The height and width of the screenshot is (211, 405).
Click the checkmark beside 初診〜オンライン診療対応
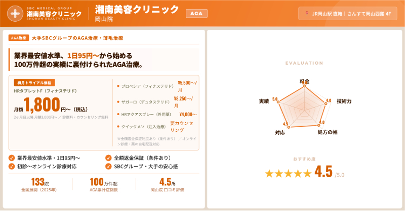tap(12, 166)
